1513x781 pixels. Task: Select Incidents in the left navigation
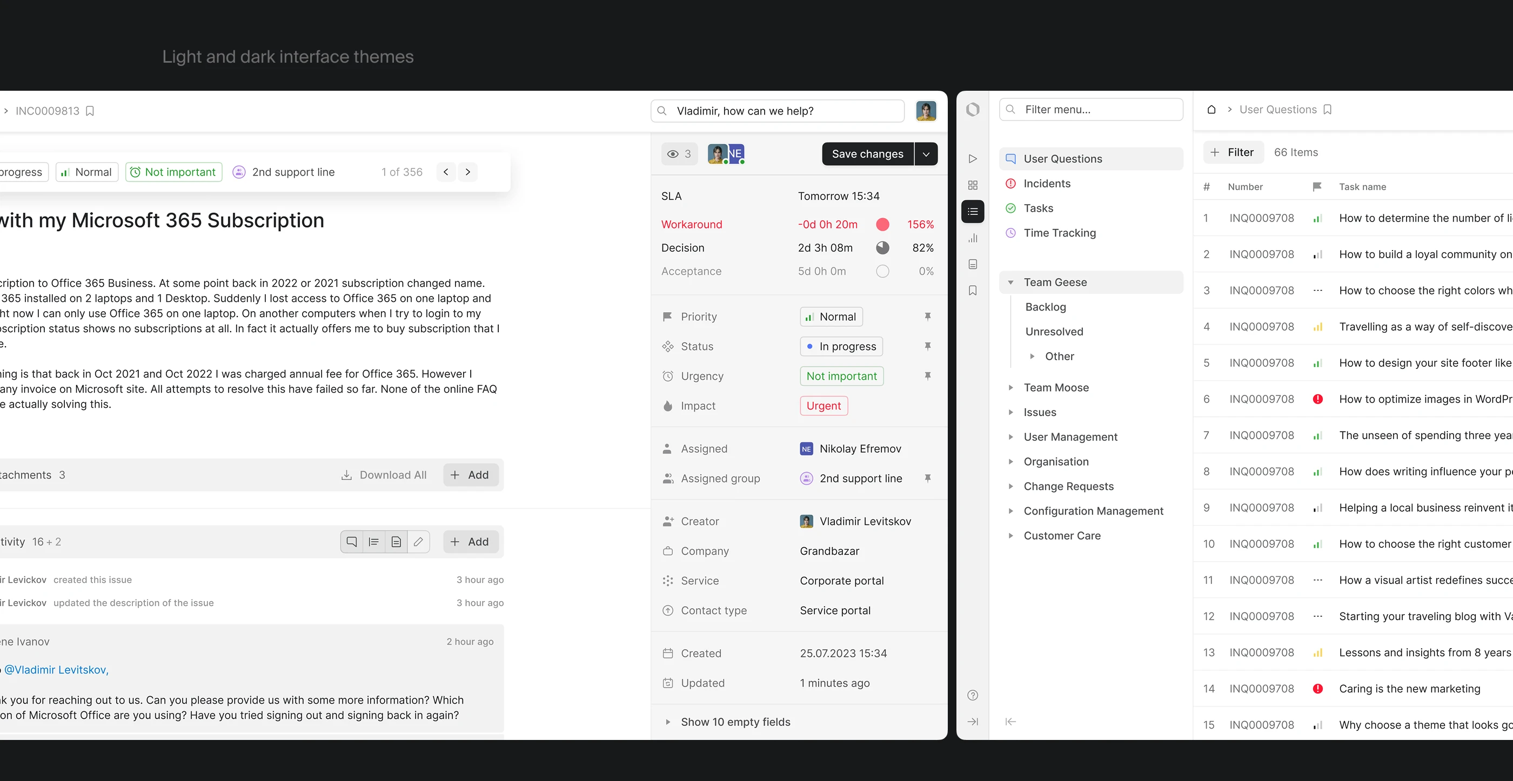pyautogui.click(x=1047, y=183)
